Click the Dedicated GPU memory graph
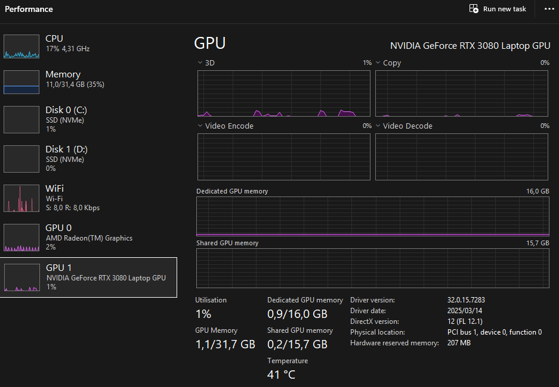The width and height of the screenshot is (559, 387). pos(373,216)
